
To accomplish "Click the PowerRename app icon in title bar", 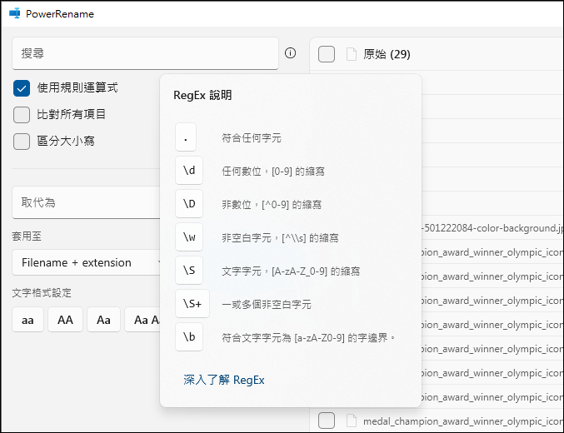I will click(x=15, y=13).
